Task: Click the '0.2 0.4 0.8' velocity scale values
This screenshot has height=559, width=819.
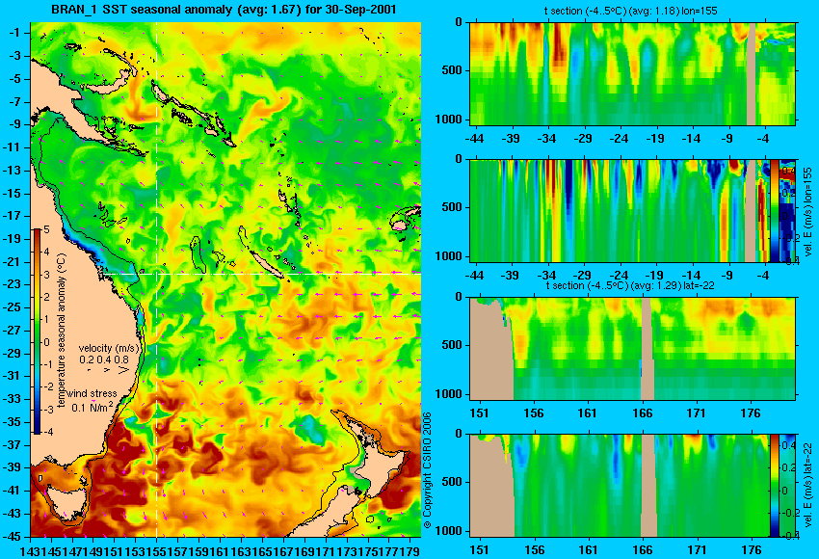Action: coord(104,359)
